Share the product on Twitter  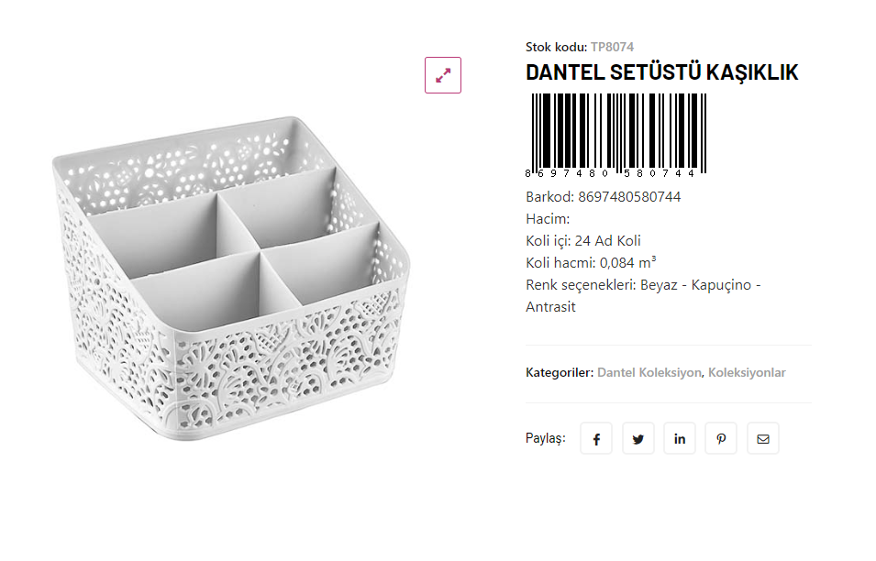638,439
